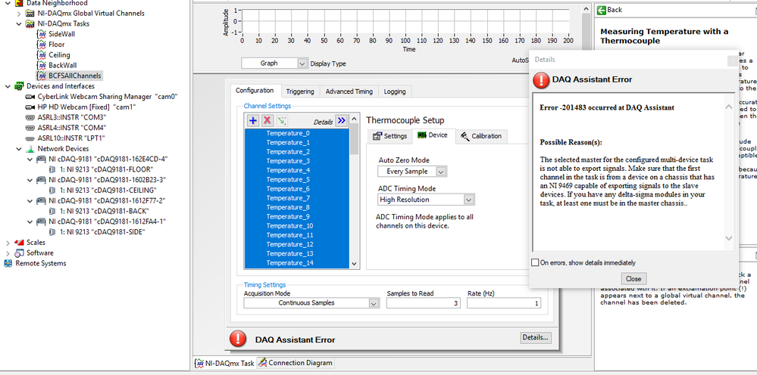Expand the Software tree node
Viewport: 757px width, 375px height.
(x=8, y=253)
